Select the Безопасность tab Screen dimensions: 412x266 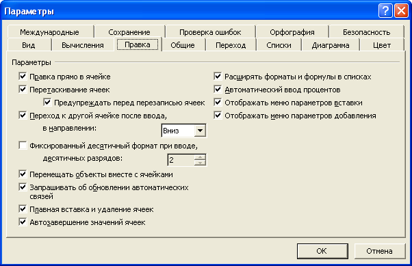pos(366,32)
